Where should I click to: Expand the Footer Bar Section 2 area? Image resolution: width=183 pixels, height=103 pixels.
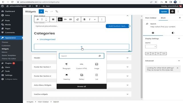coord(81,76)
